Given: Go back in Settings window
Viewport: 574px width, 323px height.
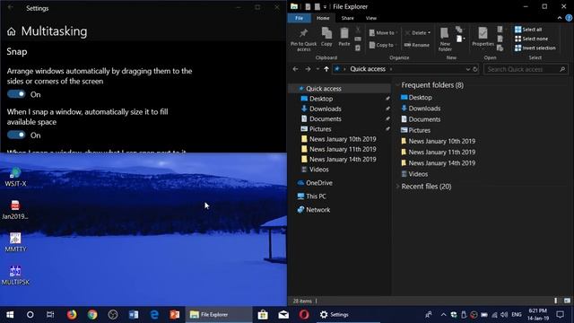Looking at the screenshot, I should coord(10,7).
